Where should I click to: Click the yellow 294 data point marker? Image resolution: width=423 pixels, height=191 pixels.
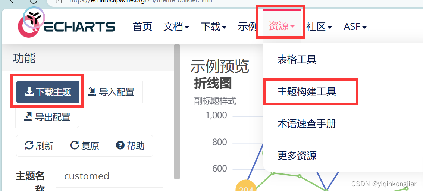click(x=246, y=187)
